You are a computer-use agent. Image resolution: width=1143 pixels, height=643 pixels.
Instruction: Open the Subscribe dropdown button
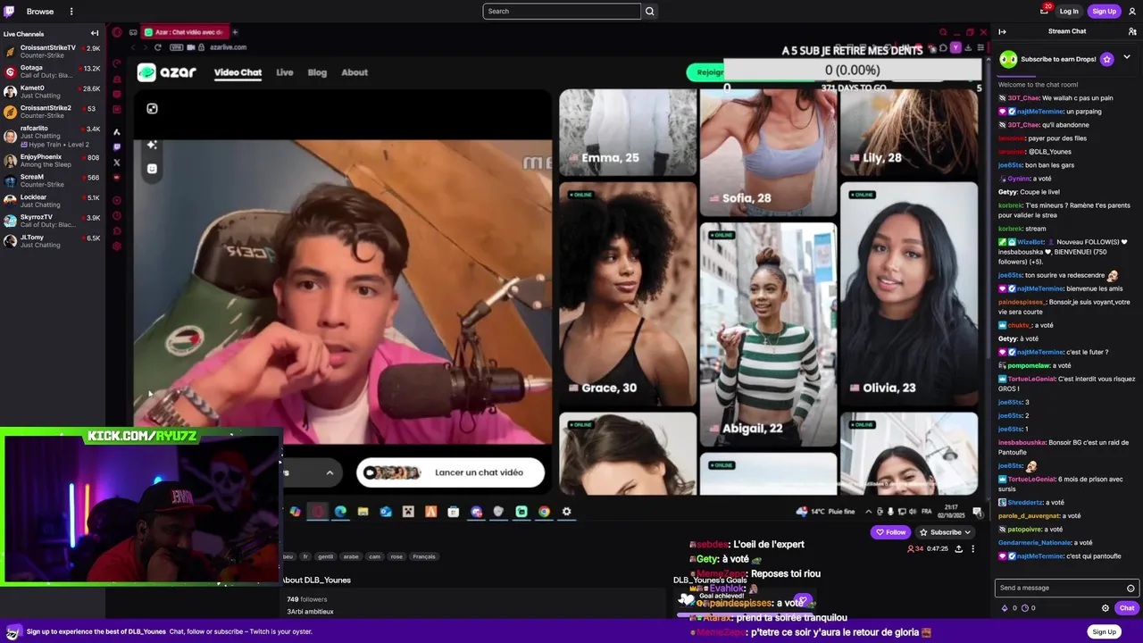point(946,532)
